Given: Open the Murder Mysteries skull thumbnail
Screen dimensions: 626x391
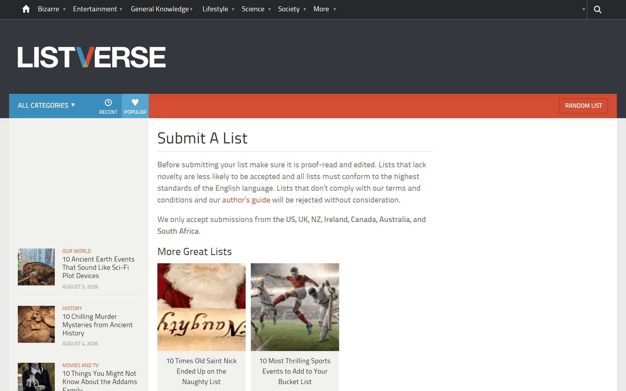Looking at the screenshot, I should (x=36, y=324).
